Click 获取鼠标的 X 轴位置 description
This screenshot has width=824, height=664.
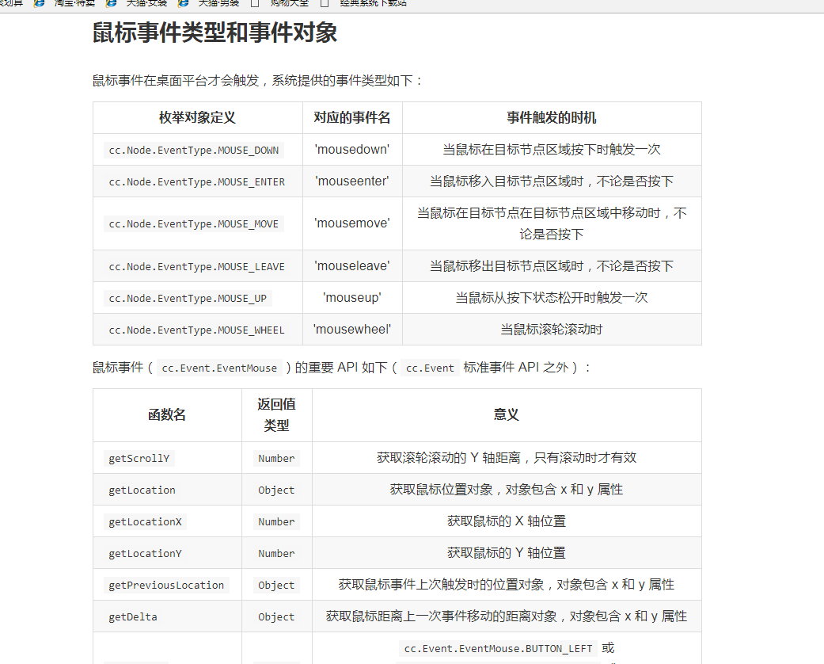coord(507,521)
